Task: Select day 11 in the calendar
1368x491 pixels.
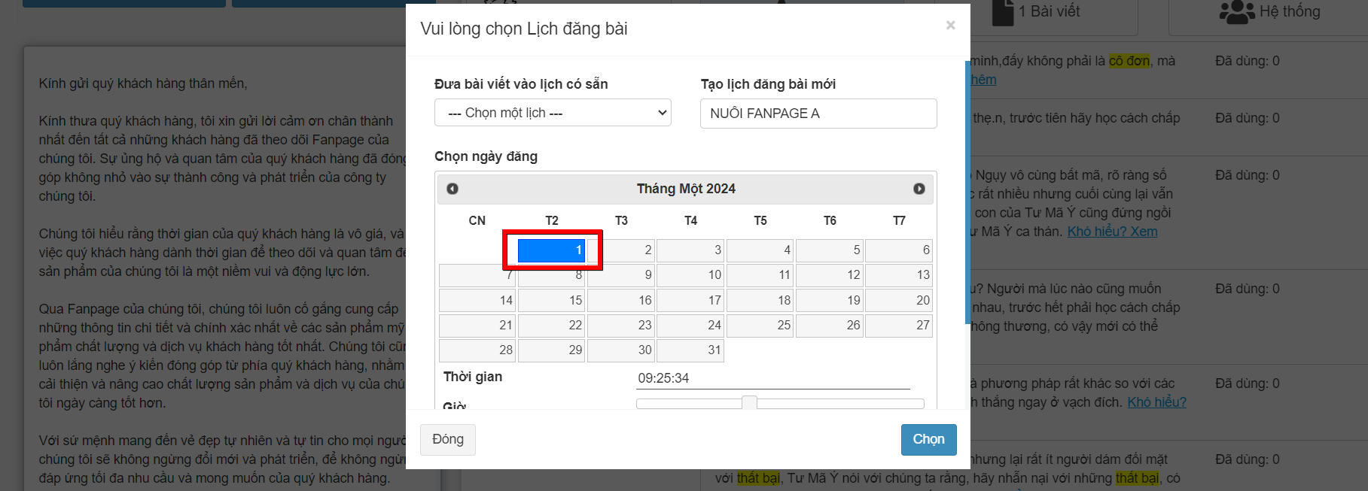Action: tap(760, 275)
